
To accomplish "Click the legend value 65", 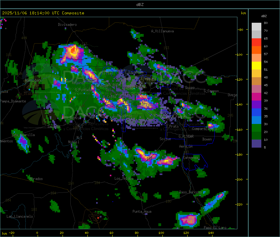I will pos(266,38).
